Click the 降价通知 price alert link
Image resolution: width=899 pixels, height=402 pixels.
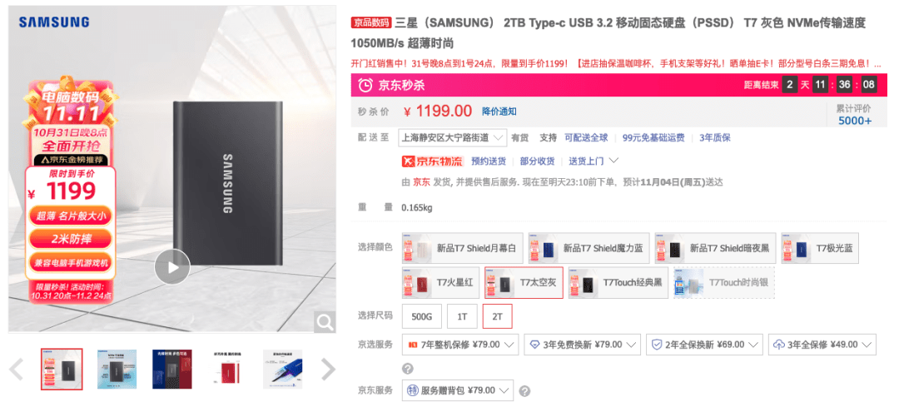pos(499,112)
